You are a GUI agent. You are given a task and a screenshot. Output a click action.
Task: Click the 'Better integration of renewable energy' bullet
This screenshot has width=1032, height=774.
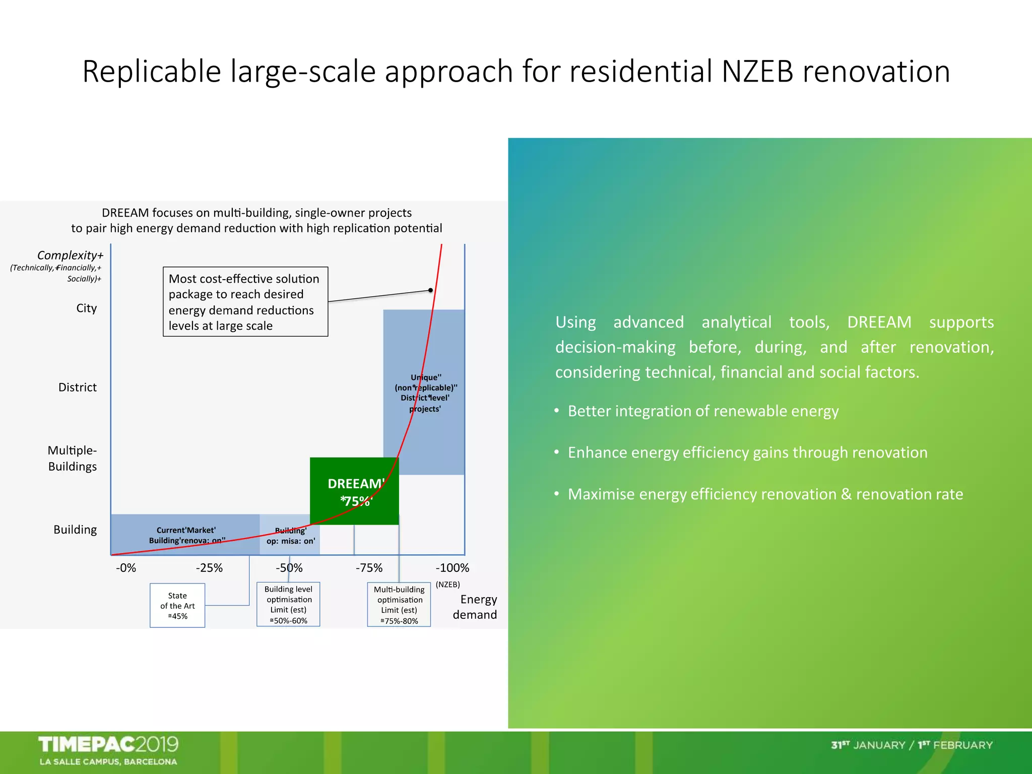pos(703,411)
